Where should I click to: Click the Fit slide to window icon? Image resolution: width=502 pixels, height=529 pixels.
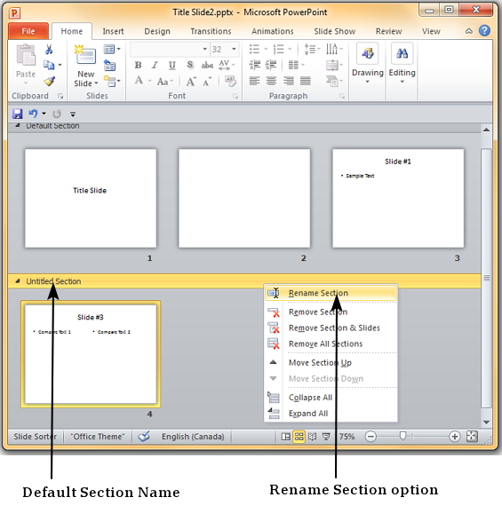tap(472, 437)
